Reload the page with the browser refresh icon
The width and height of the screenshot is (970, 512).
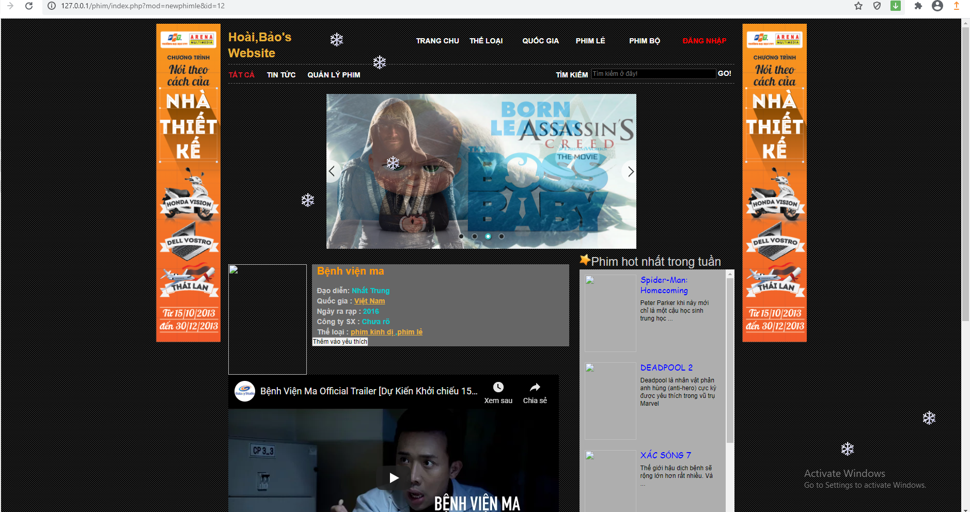tap(29, 6)
